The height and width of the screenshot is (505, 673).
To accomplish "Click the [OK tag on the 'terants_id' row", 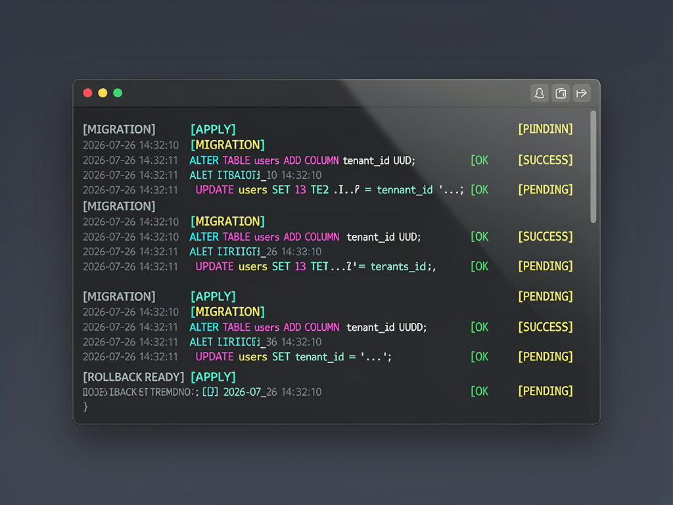I will coord(479,266).
